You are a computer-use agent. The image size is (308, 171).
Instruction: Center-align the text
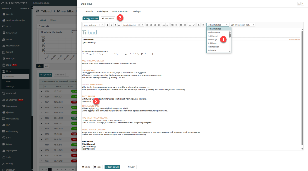click(151, 25)
